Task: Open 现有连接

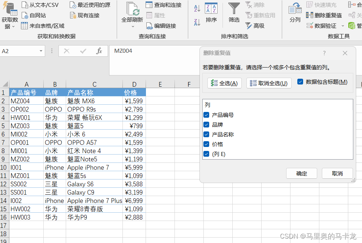Action: click(x=85, y=16)
